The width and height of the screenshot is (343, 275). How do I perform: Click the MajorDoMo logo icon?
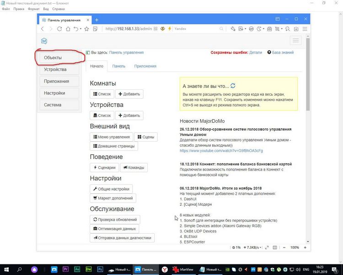(x=44, y=41)
